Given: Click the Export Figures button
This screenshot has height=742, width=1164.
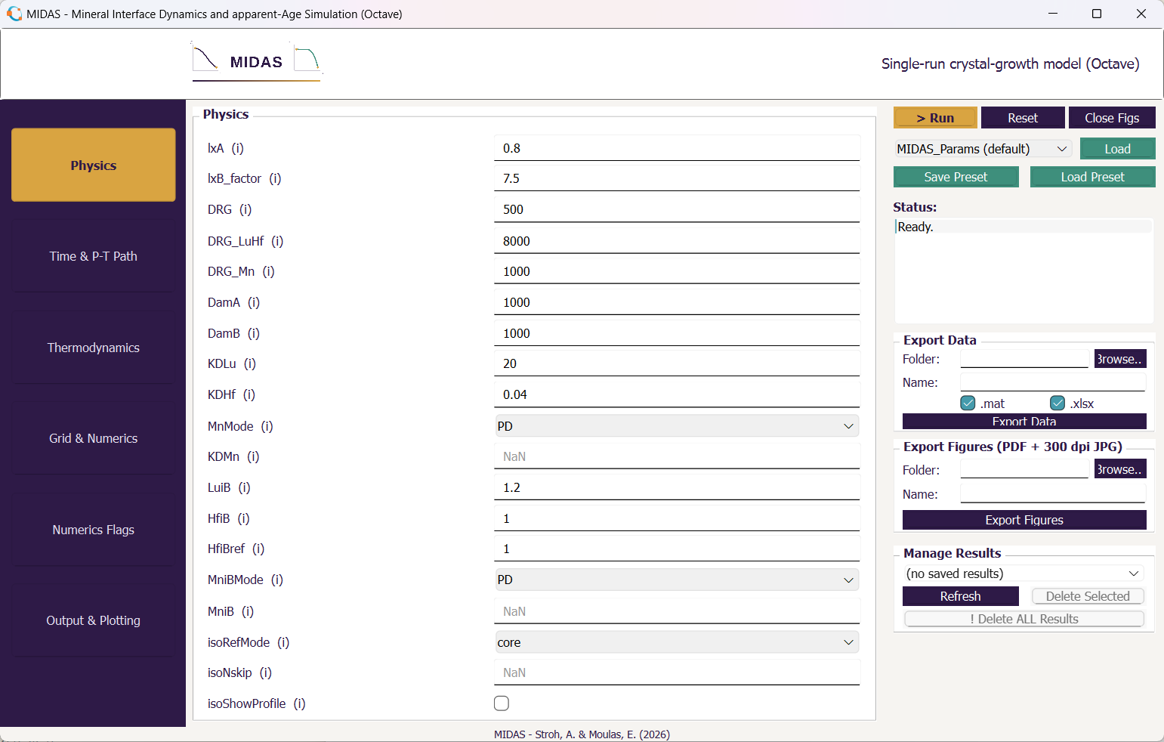Looking at the screenshot, I should coord(1024,520).
